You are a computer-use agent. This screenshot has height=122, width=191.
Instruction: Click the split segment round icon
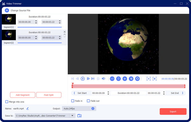112,79
